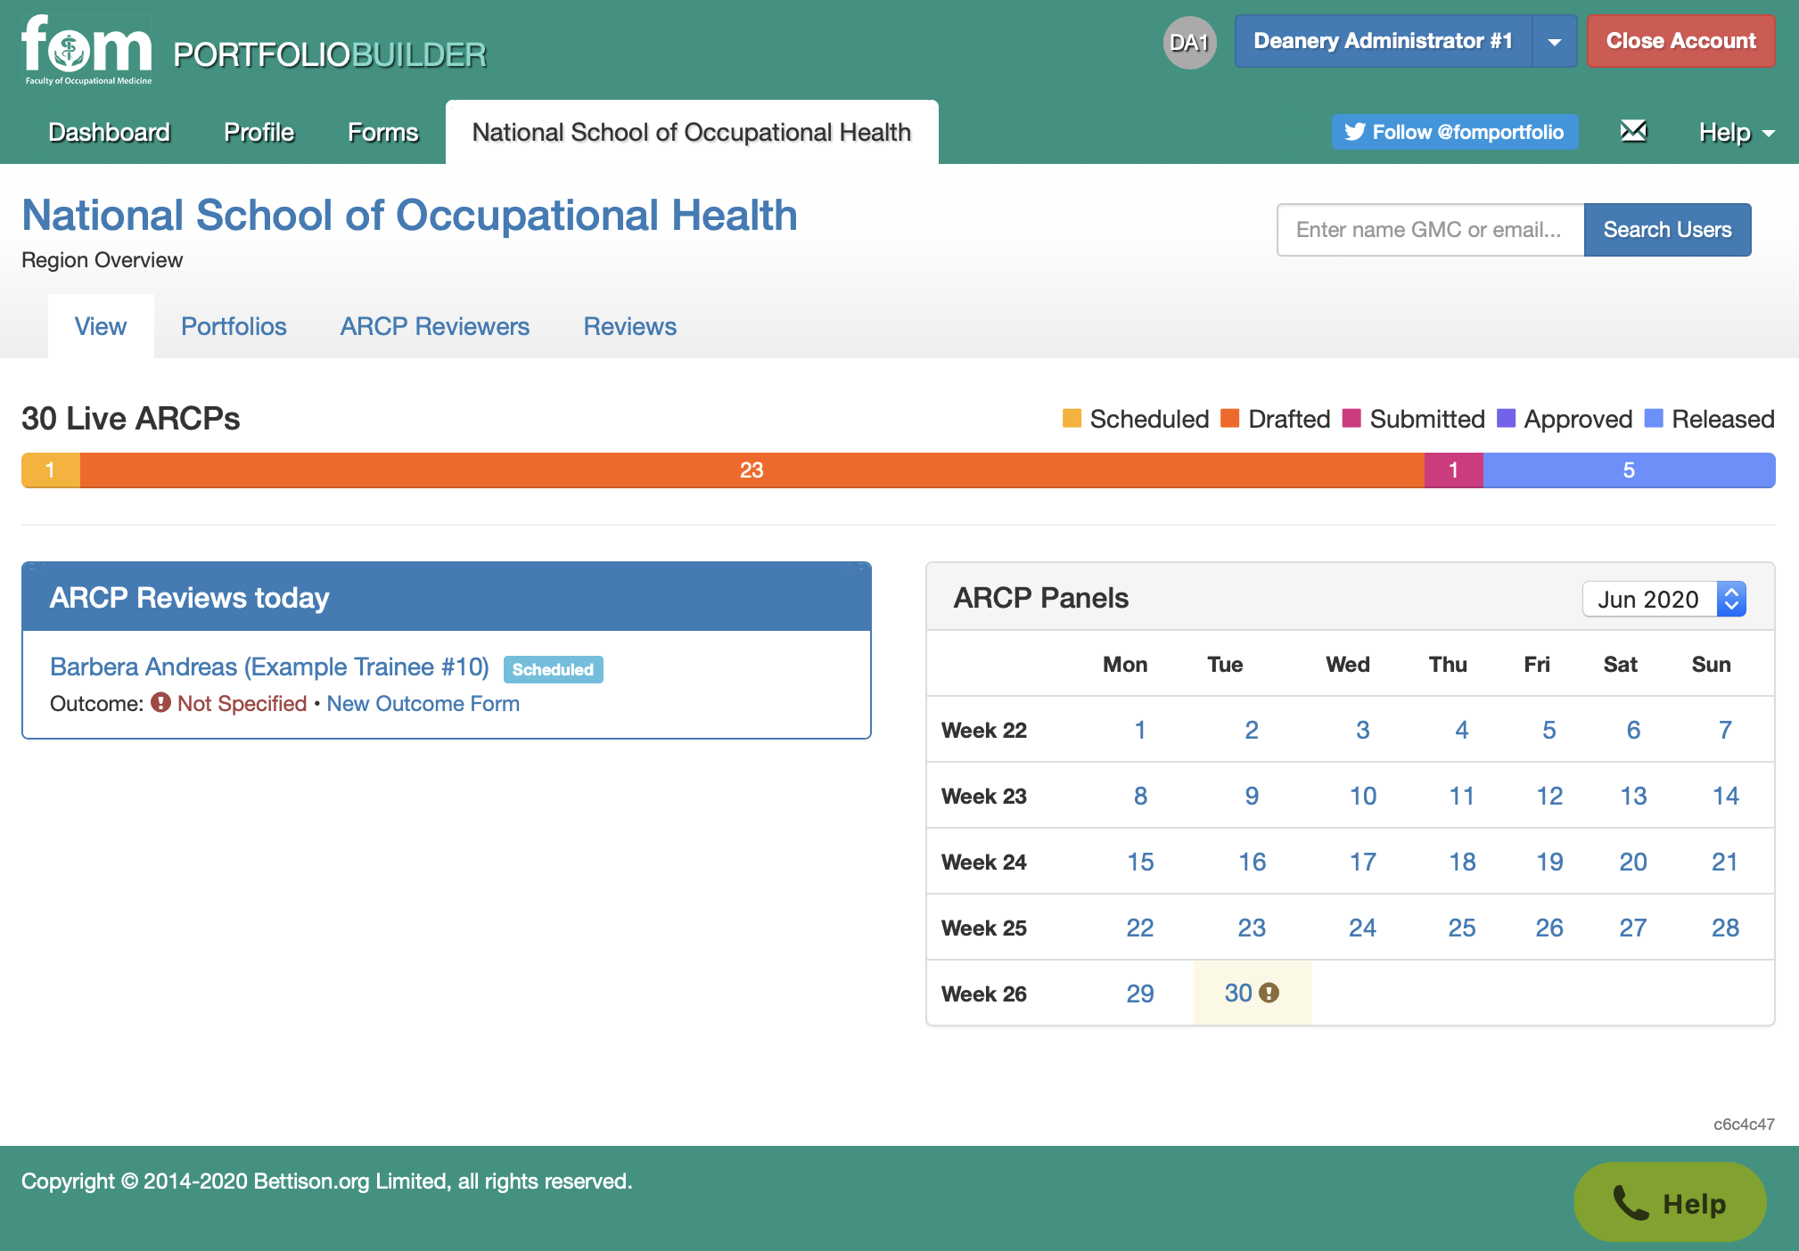Open the Reviews sub-tab
The height and width of the screenshot is (1251, 1799).
pos(630,326)
